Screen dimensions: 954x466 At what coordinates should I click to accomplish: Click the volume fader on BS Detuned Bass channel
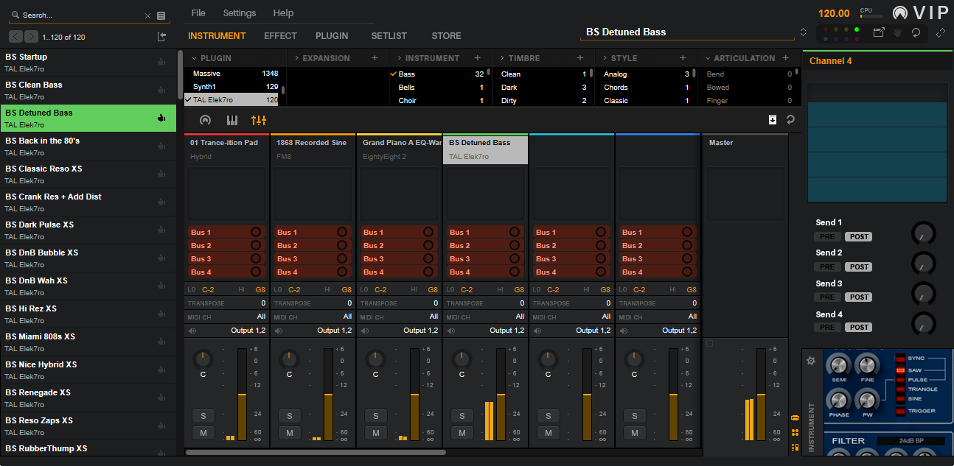(x=501, y=395)
